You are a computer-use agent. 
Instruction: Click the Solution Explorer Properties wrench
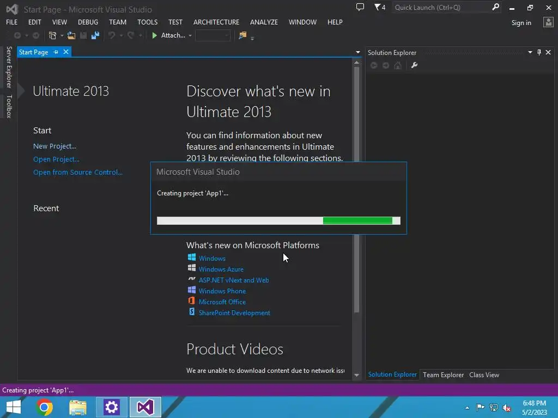click(x=414, y=65)
